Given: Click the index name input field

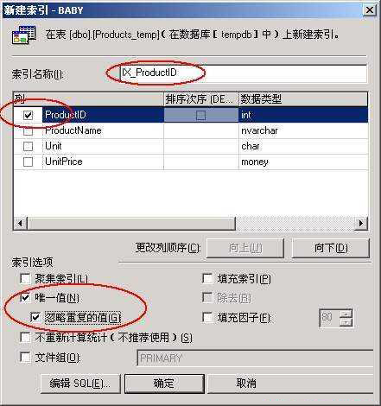Looking at the screenshot, I should pyautogui.click(x=244, y=73).
